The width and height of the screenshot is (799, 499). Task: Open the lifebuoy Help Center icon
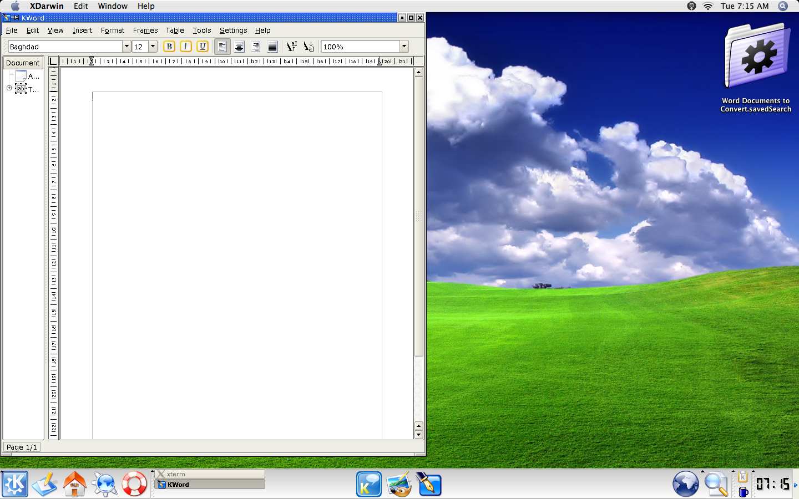click(x=134, y=484)
